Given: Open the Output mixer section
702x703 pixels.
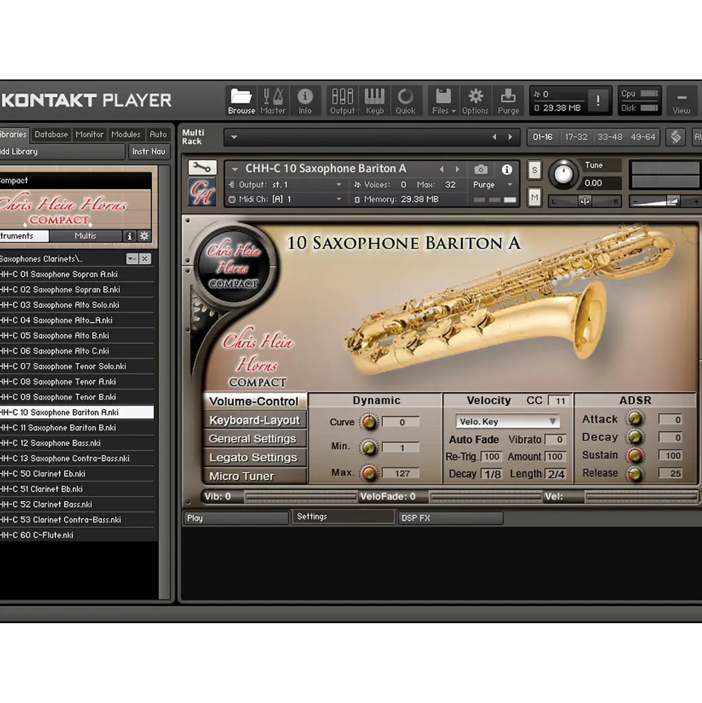Looking at the screenshot, I should pos(342,101).
